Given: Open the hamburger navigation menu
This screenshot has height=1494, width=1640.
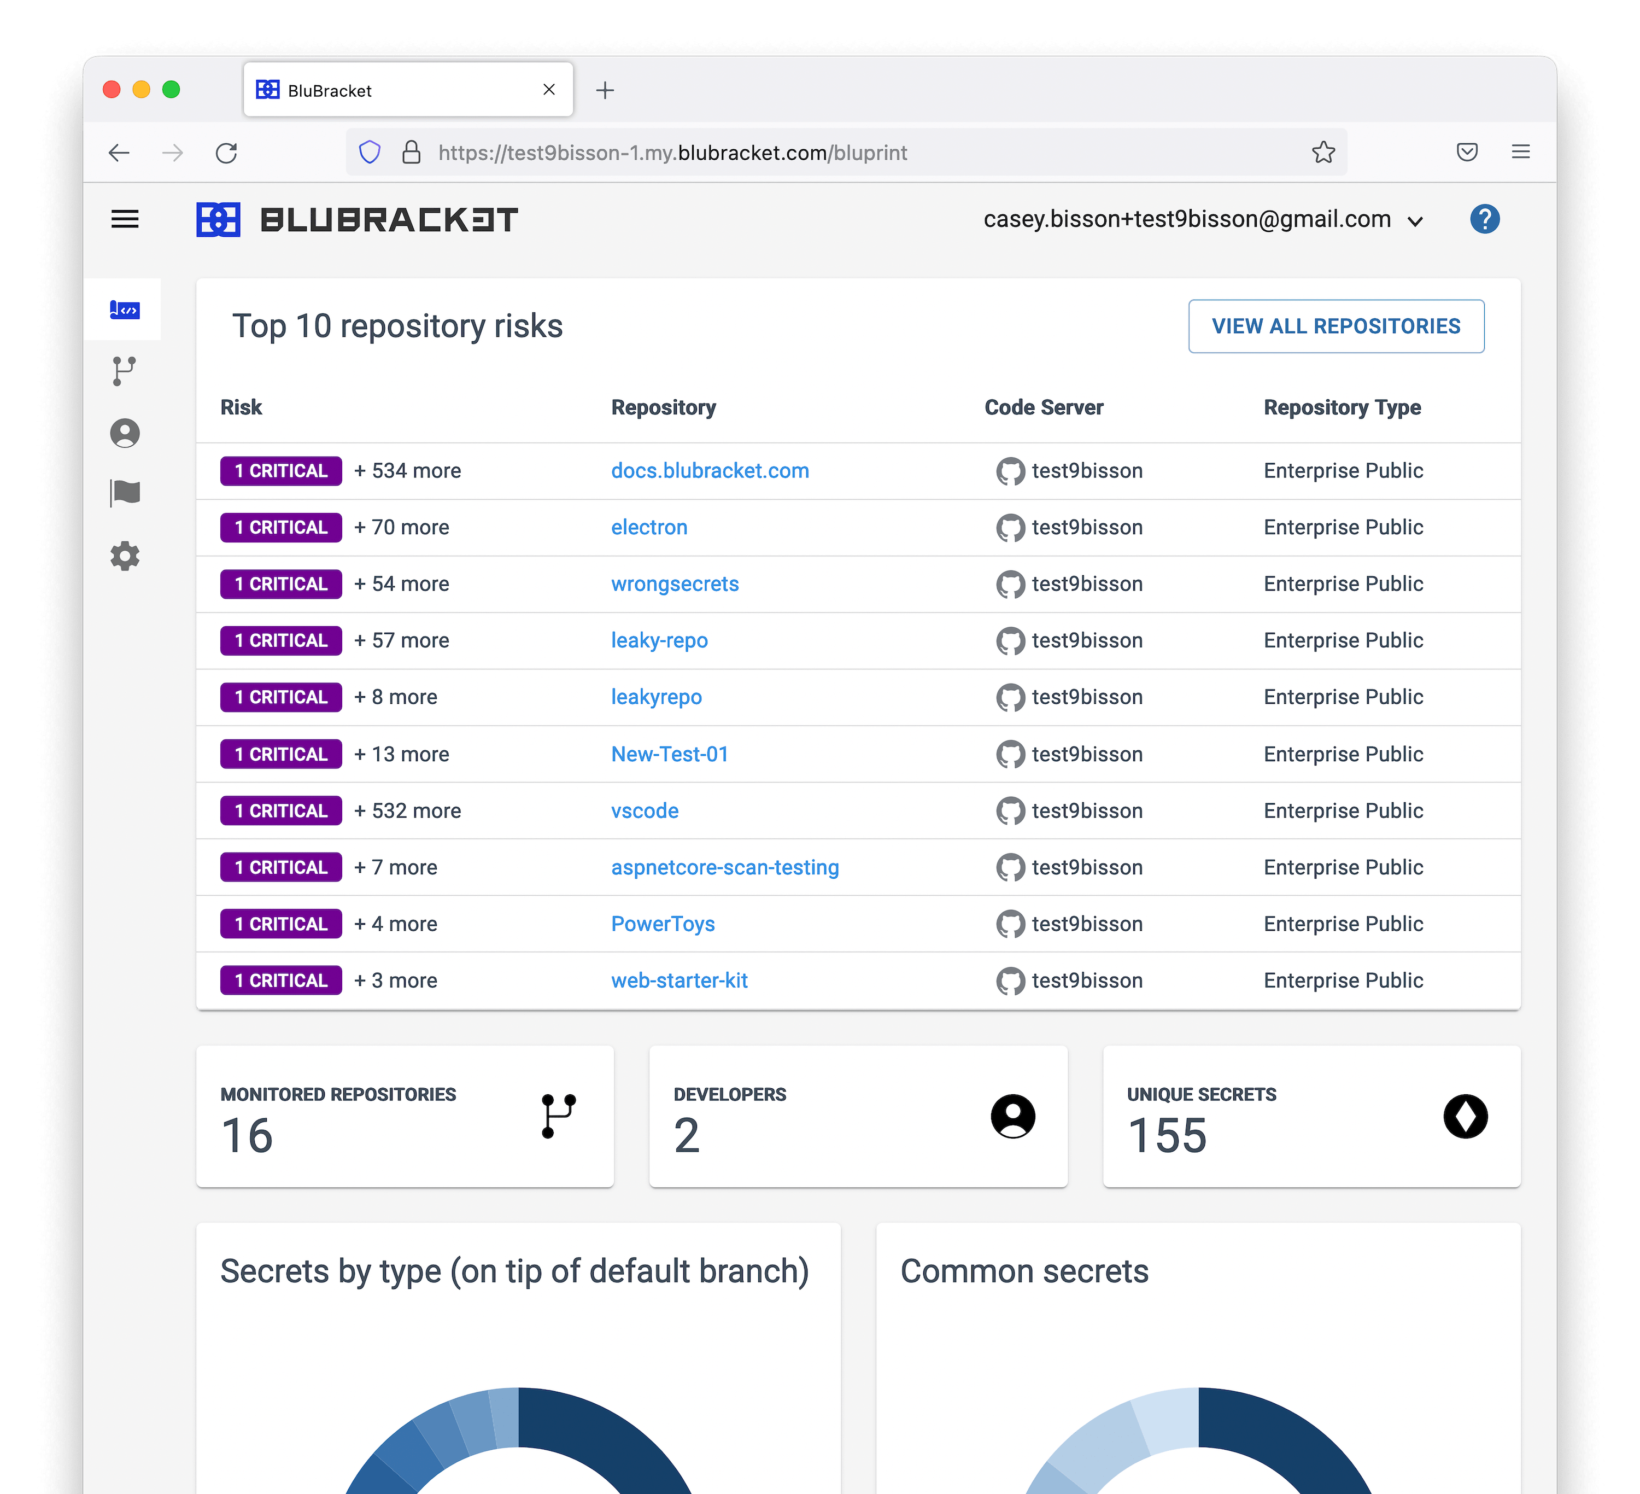Looking at the screenshot, I should (125, 219).
